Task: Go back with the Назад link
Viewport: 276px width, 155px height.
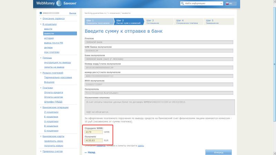Action: click(x=90, y=152)
